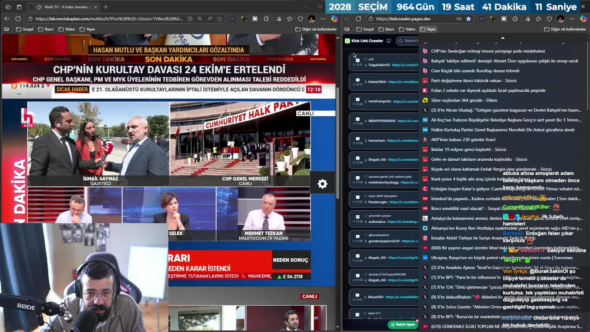Open profile avatar in left browser
Viewport: 590px width, 332px height.
pos(312,19)
